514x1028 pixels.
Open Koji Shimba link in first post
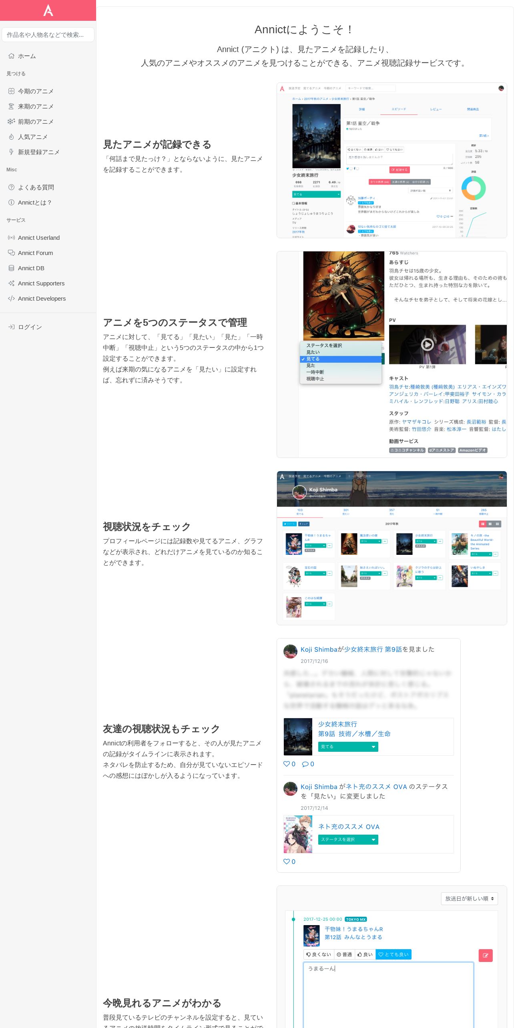(x=319, y=649)
